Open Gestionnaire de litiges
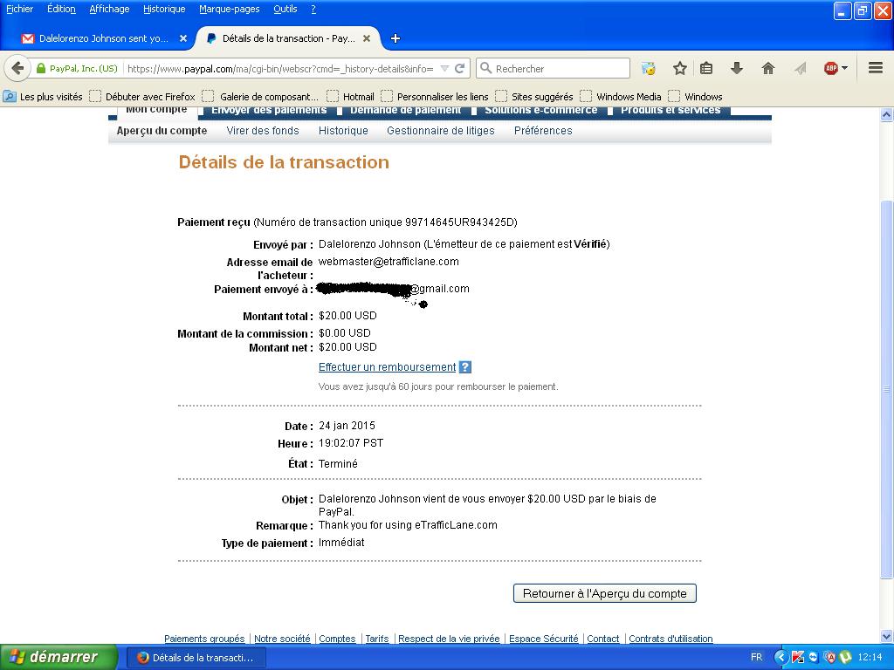This screenshot has height=670, width=894. pyautogui.click(x=441, y=131)
